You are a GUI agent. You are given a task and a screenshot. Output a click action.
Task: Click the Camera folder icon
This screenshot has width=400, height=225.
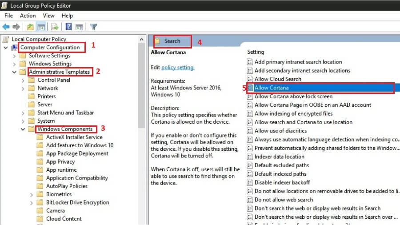pos(40,211)
